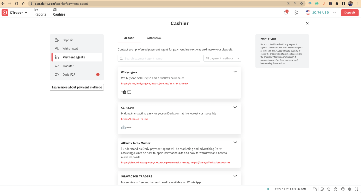
Task: Open the Extensions puzzle icon
Action: tap(337, 4)
